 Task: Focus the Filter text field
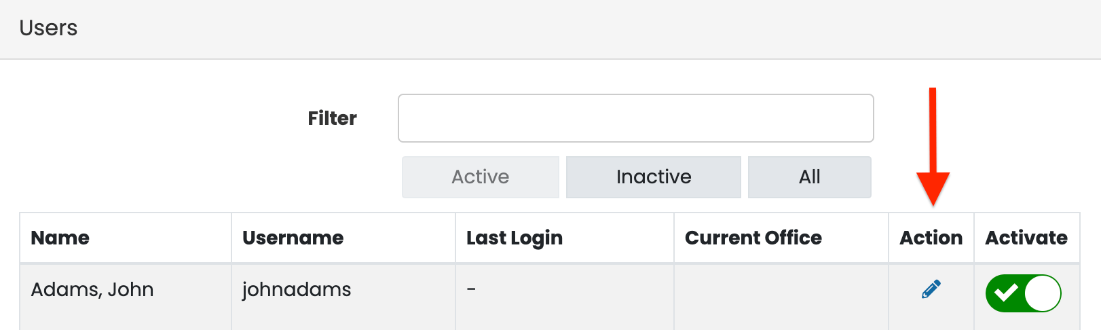click(636, 118)
